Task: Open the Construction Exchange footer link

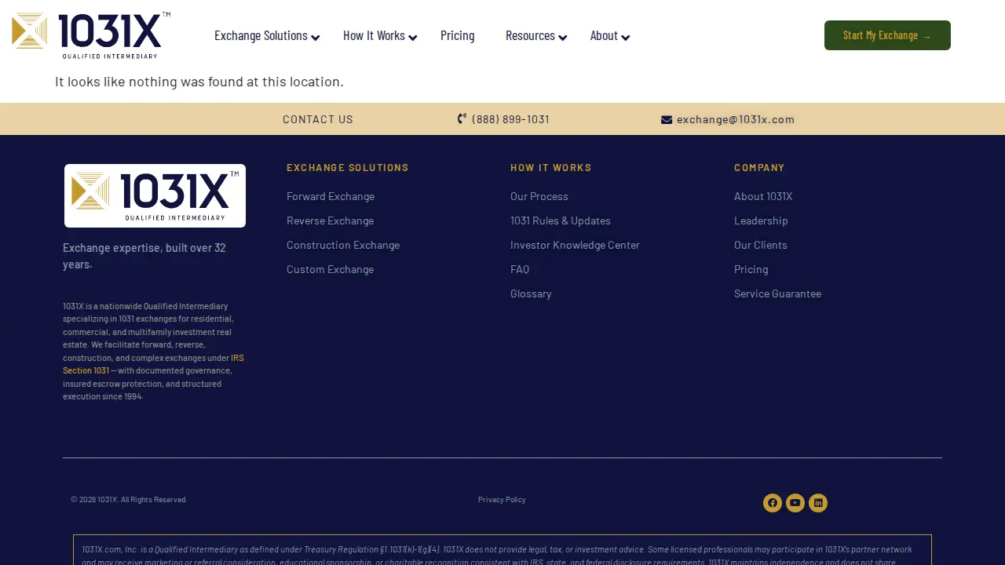Action: 343,245
